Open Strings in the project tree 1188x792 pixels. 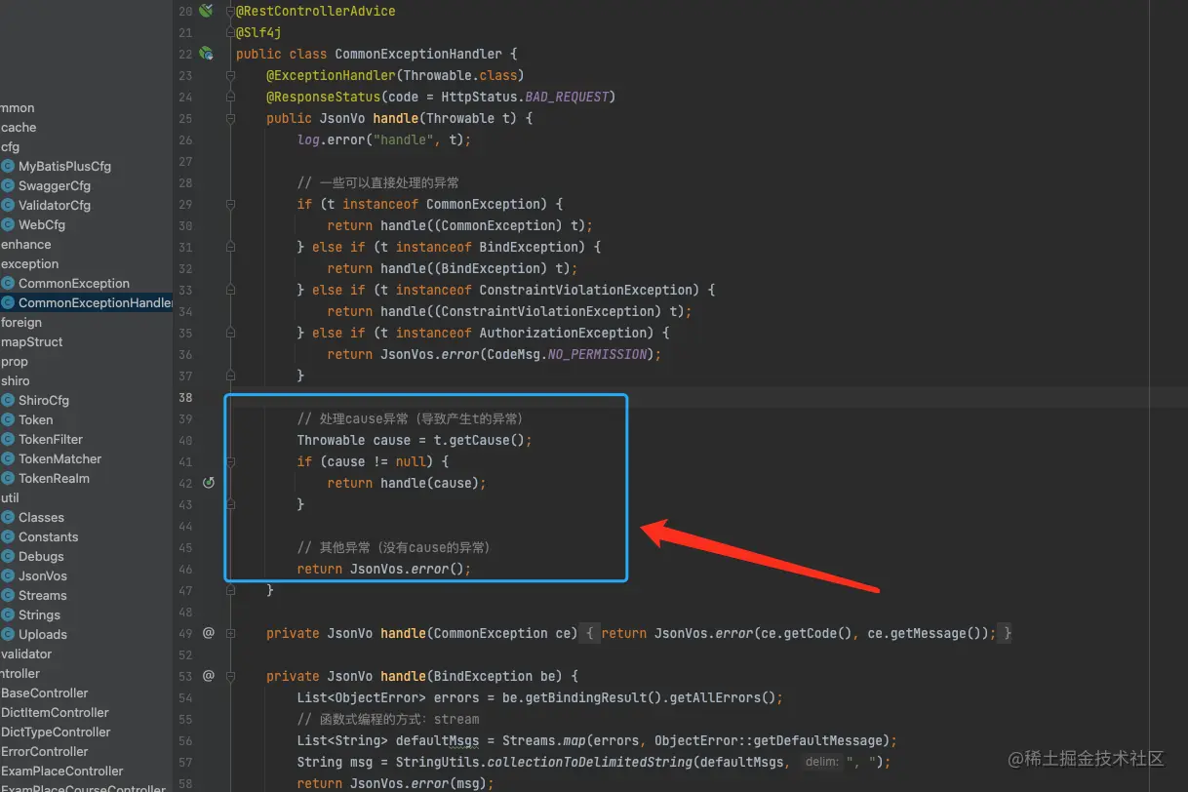[39, 614]
